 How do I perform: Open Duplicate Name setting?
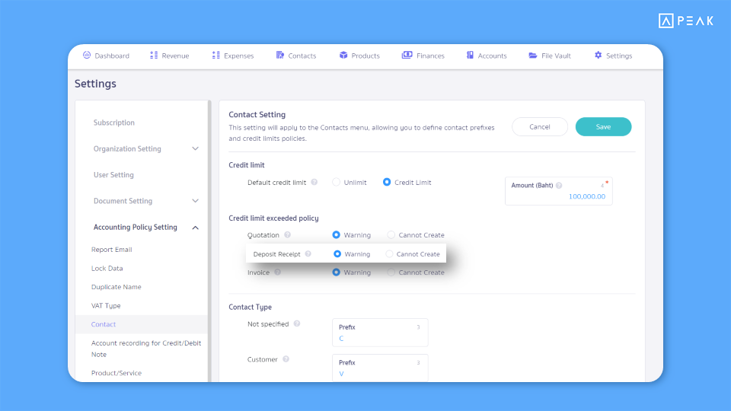click(x=116, y=287)
